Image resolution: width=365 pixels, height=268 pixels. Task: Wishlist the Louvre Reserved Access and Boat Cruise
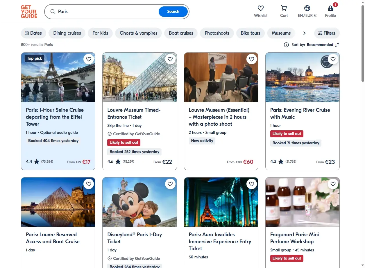tap(89, 184)
